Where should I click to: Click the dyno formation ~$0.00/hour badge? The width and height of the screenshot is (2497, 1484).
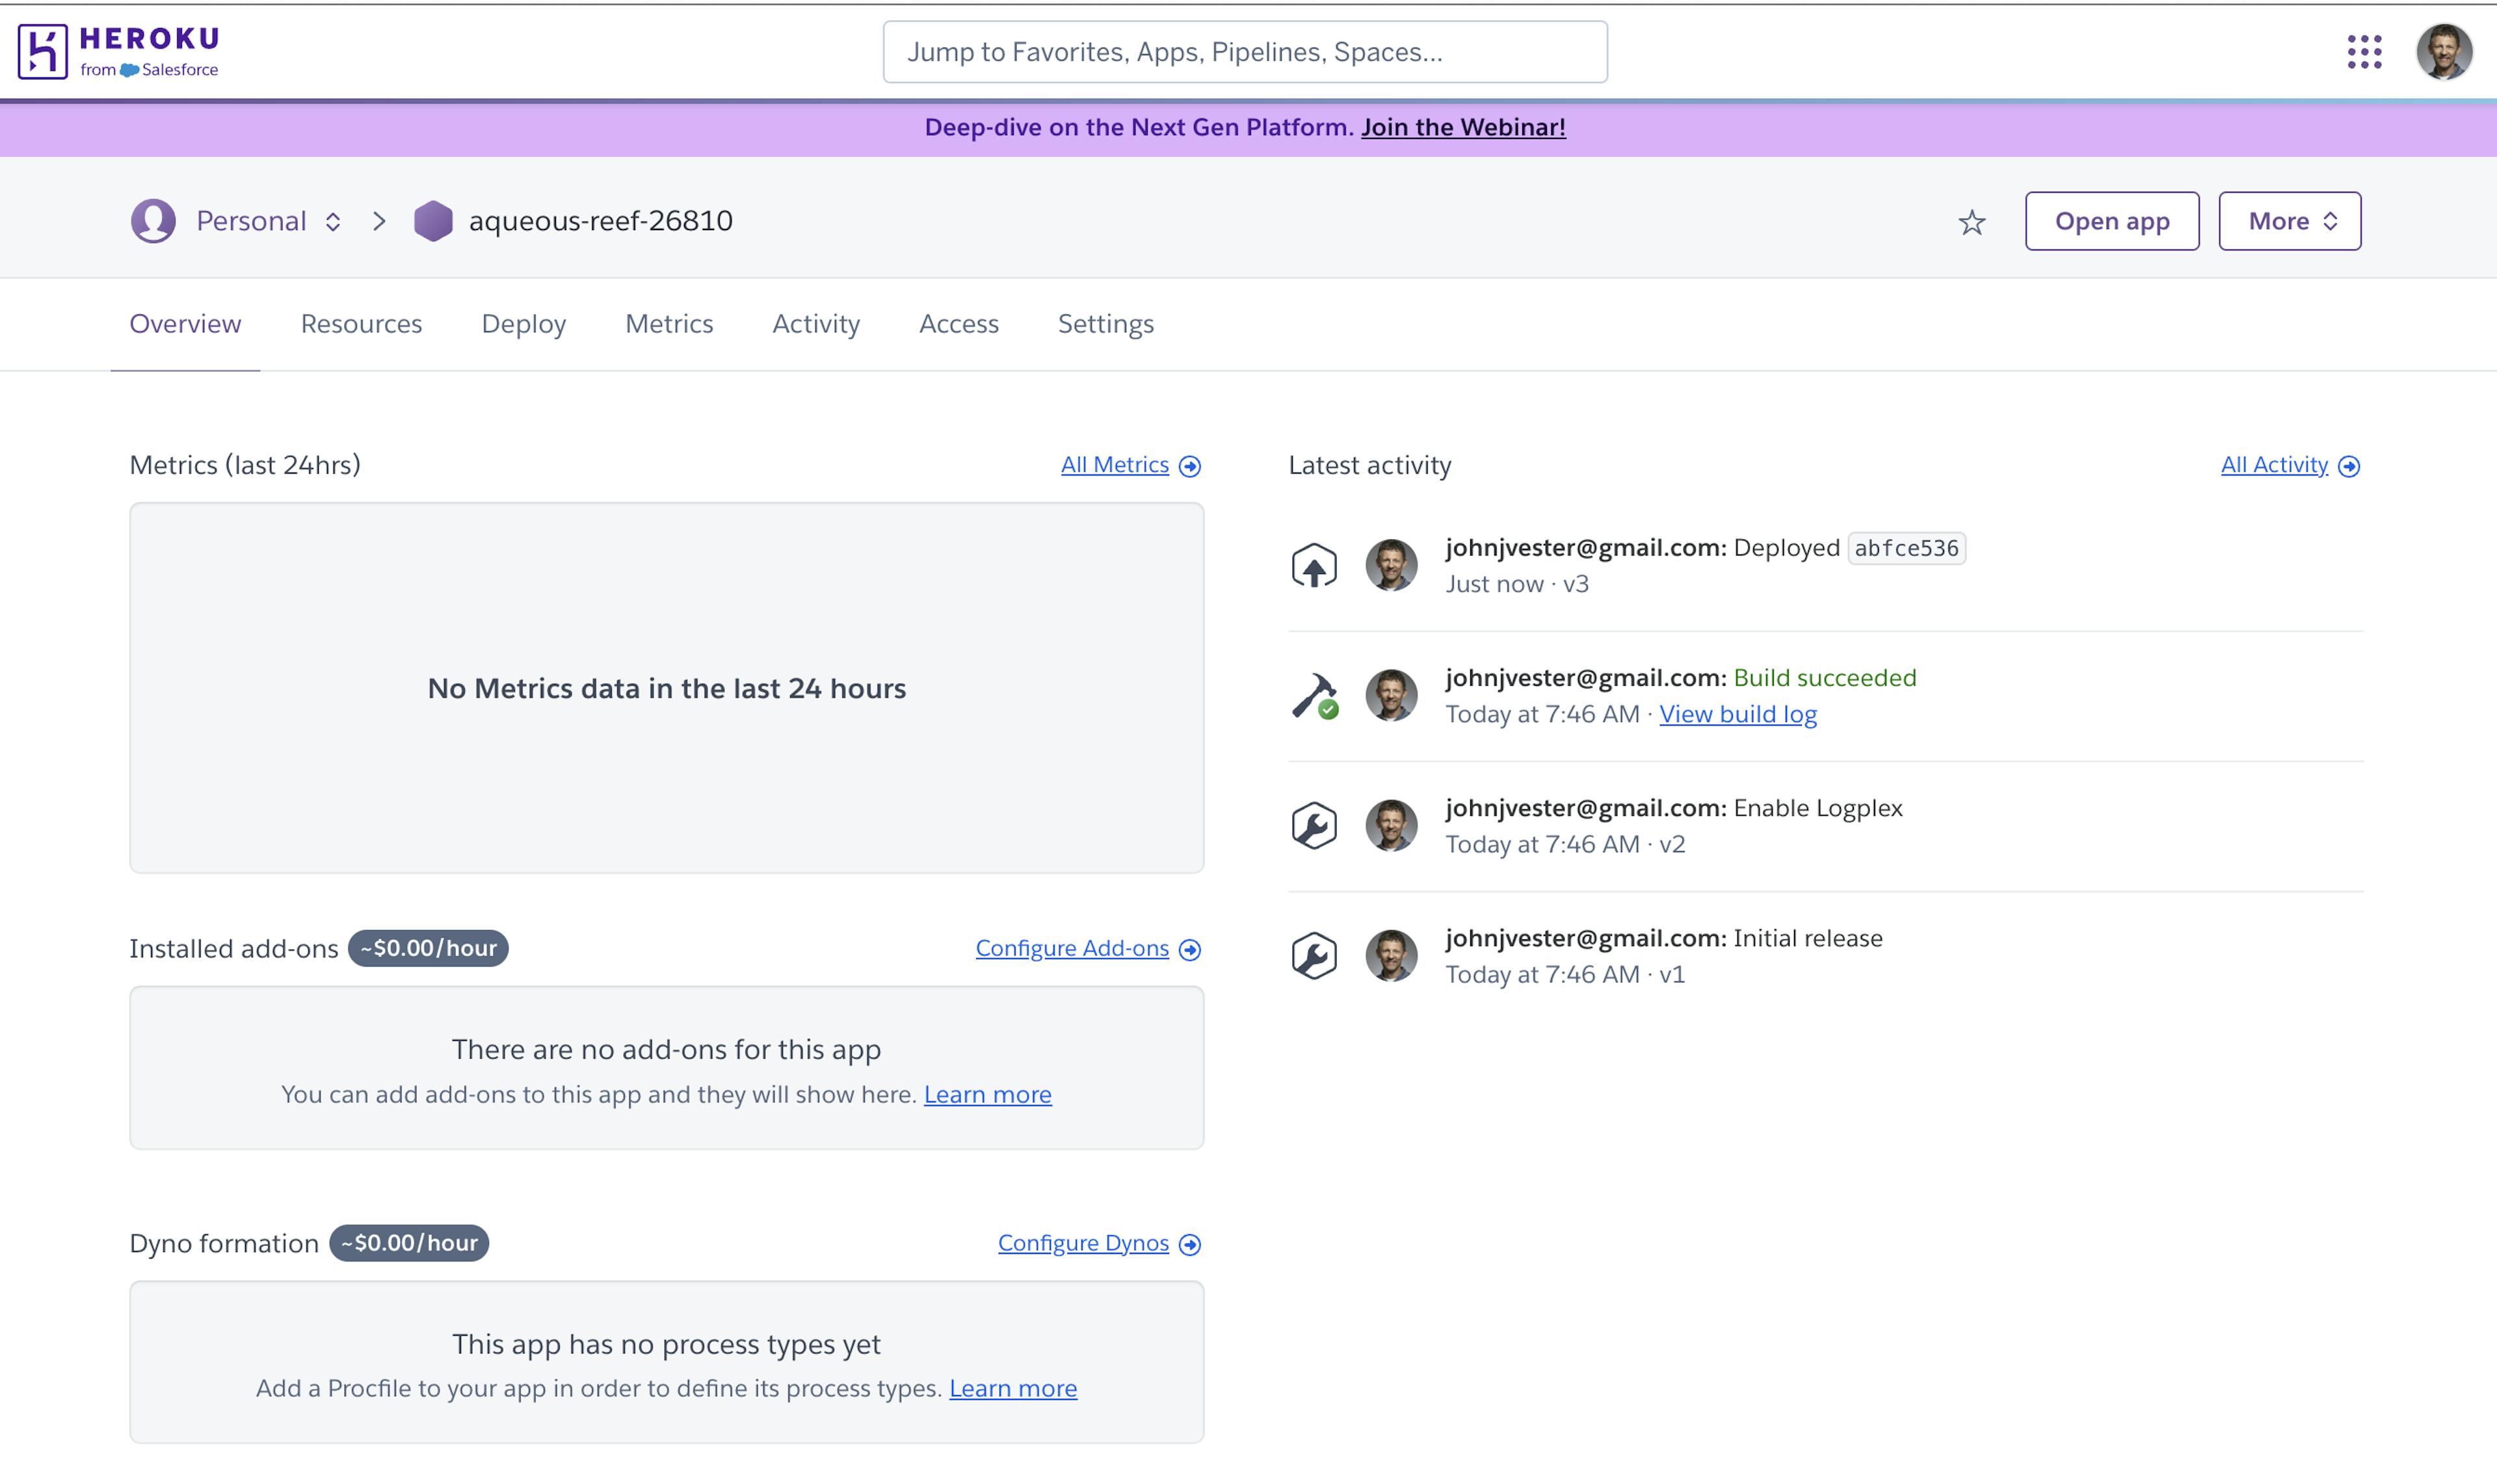click(x=409, y=1244)
